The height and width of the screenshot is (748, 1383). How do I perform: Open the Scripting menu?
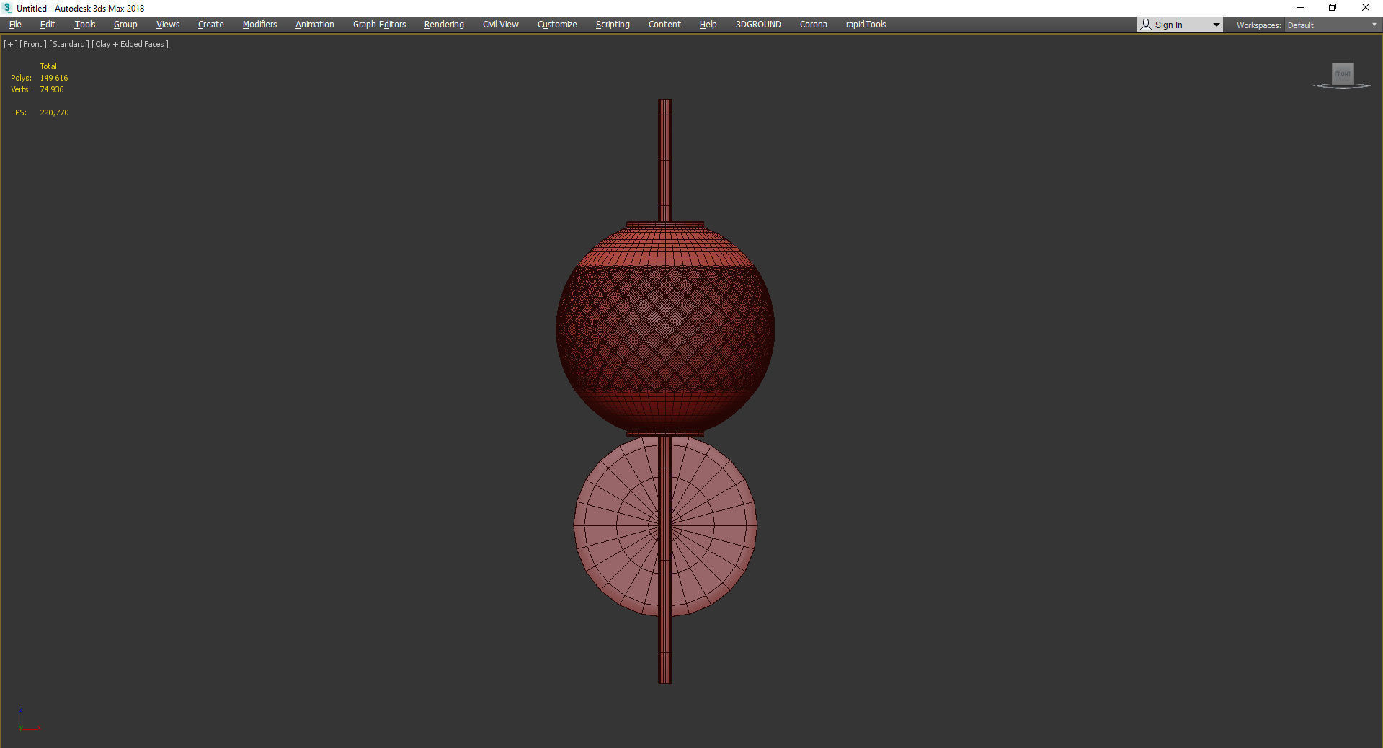point(613,25)
